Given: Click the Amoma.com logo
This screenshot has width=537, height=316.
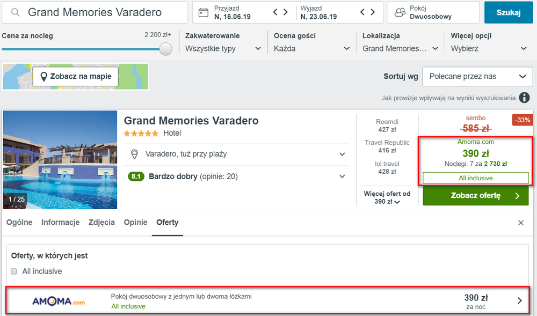Looking at the screenshot, I should [x=58, y=301].
